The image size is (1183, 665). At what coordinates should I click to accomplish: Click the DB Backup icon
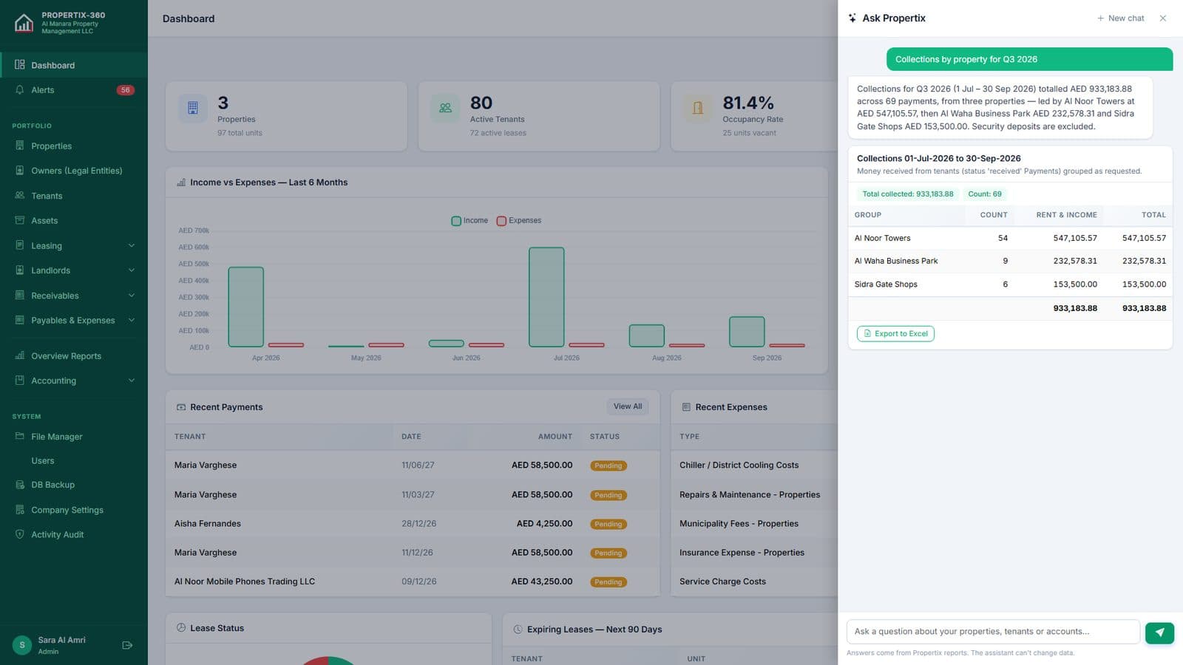20,485
